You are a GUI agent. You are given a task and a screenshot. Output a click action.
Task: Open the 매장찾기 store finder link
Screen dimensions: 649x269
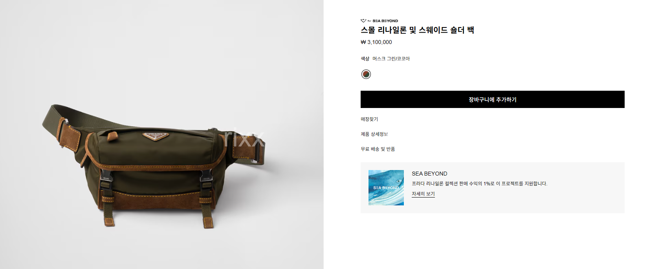(369, 119)
